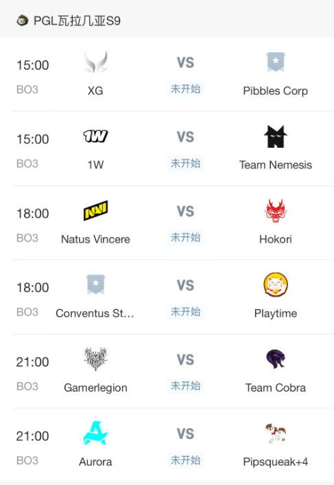
Task: Select the Playtime lucky cat logo
Action: click(276, 284)
